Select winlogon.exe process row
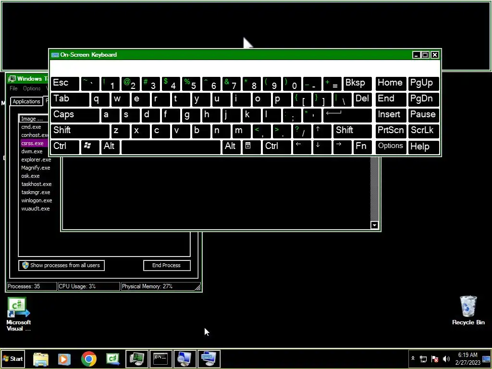This screenshot has width=492, height=369. point(37,200)
